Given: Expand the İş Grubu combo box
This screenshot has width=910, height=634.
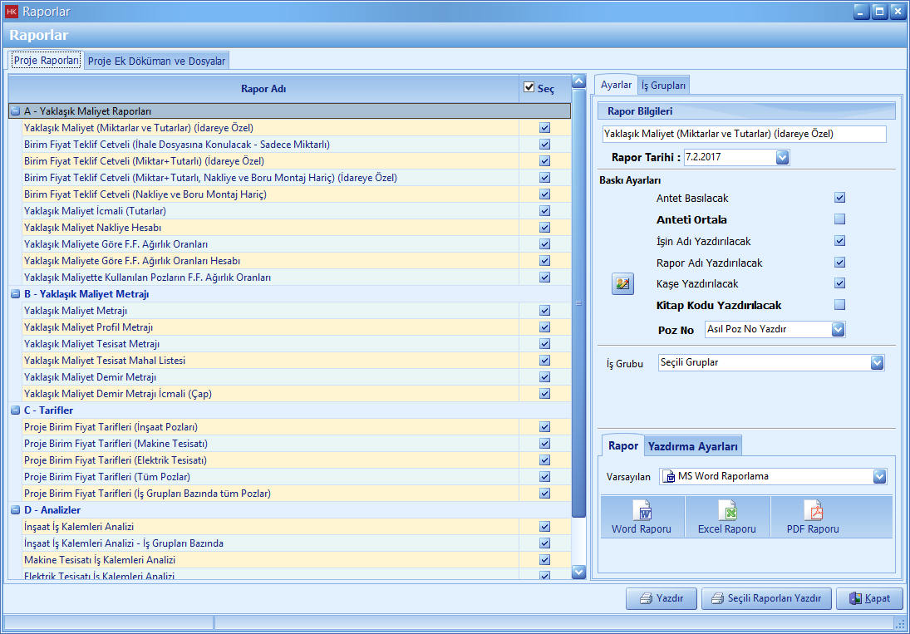Looking at the screenshot, I should 877,362.
